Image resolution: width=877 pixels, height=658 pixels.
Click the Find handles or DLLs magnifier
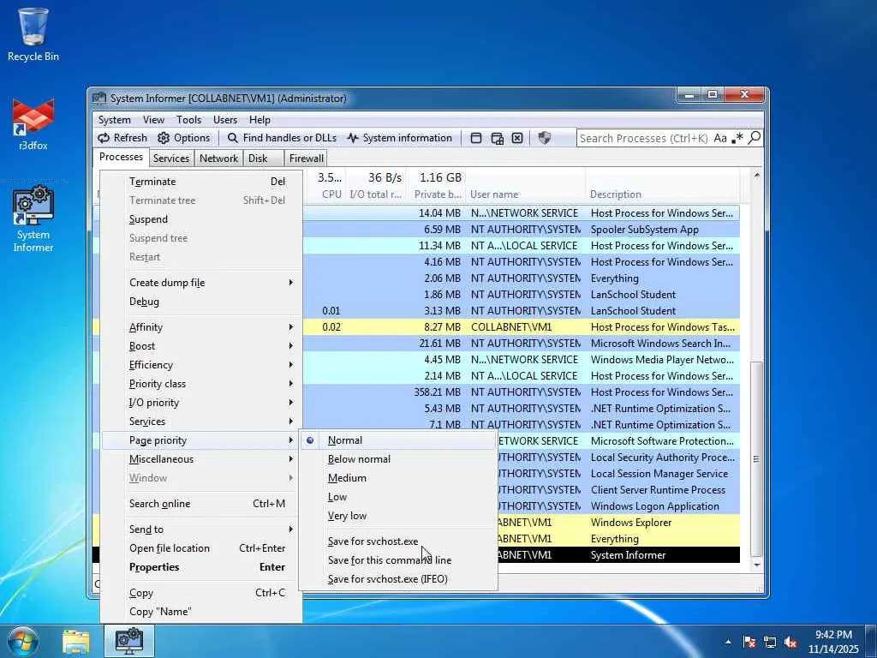coord(233,138)
